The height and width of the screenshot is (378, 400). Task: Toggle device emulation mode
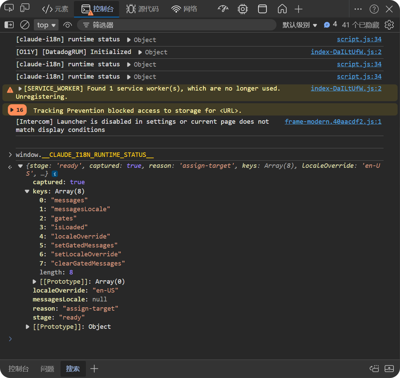tap(24, 9)
